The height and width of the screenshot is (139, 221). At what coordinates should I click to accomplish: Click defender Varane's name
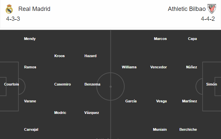tap(30, 101)
